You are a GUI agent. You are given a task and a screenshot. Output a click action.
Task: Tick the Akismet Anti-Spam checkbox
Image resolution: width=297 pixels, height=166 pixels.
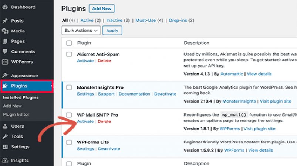(69, 54)
